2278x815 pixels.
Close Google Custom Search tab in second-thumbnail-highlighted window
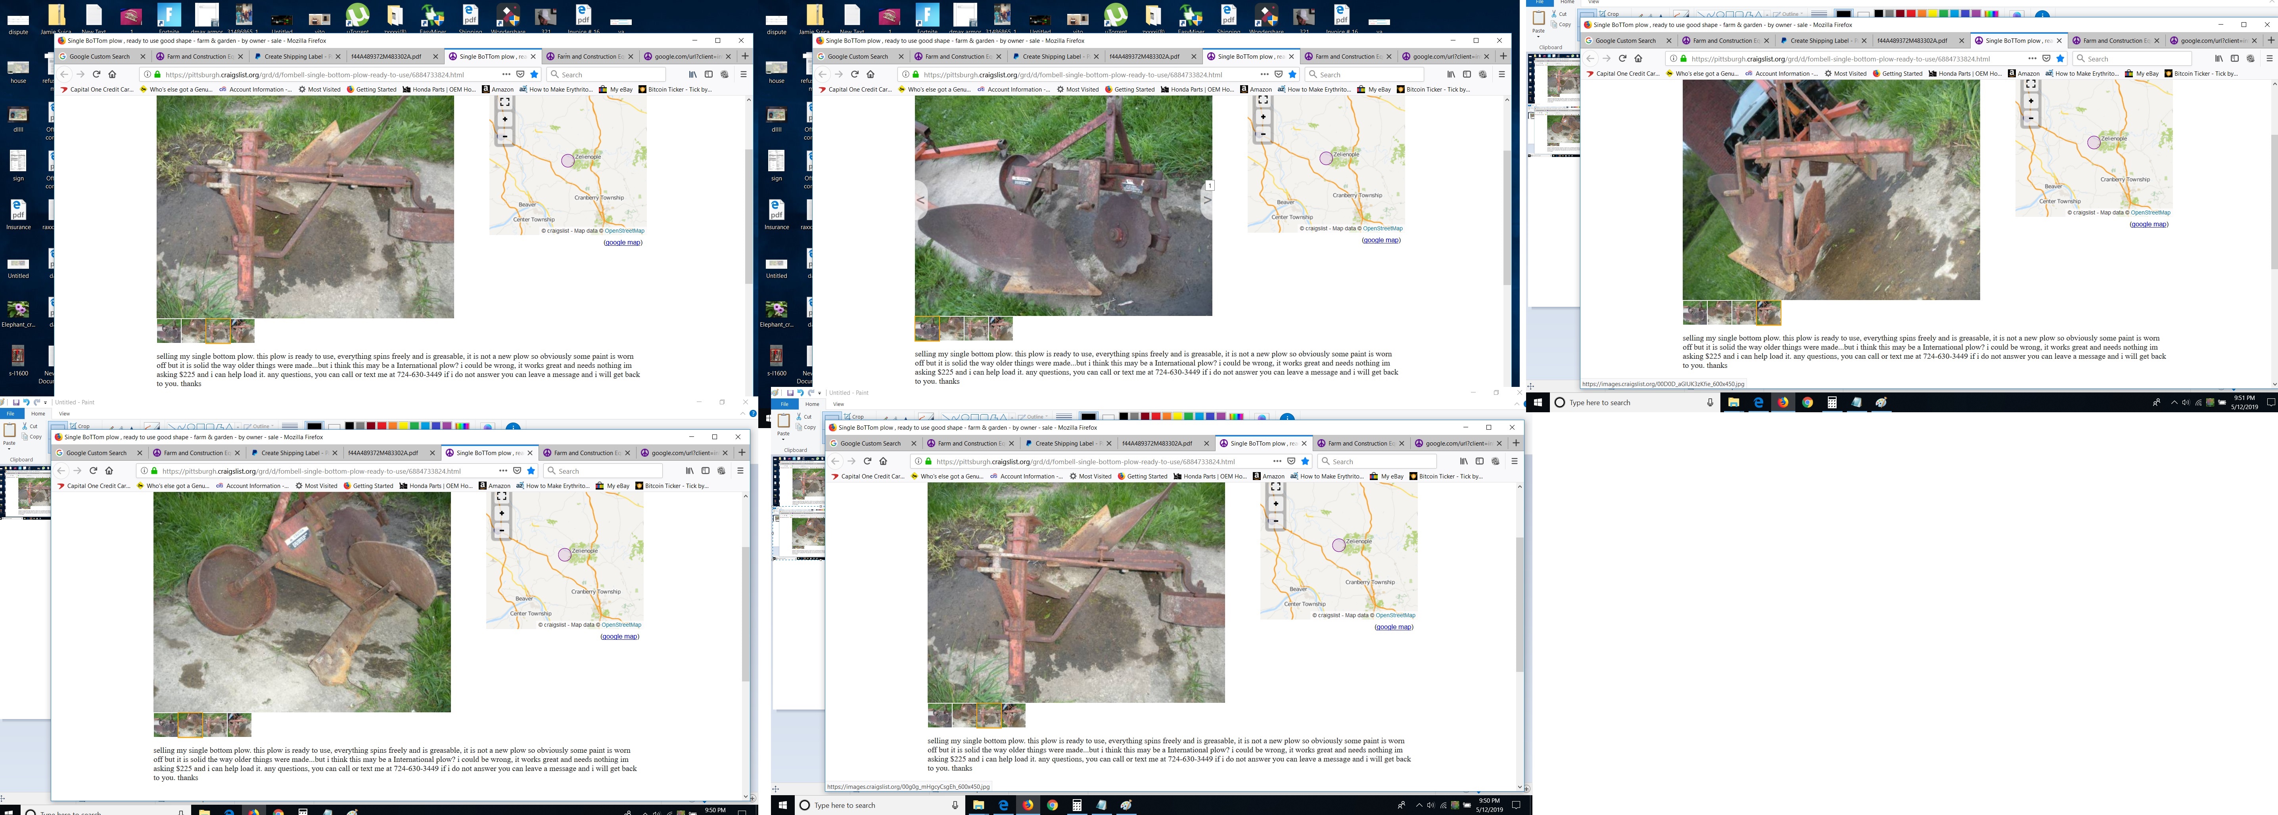pyautogui.click(x=140, y=453)
